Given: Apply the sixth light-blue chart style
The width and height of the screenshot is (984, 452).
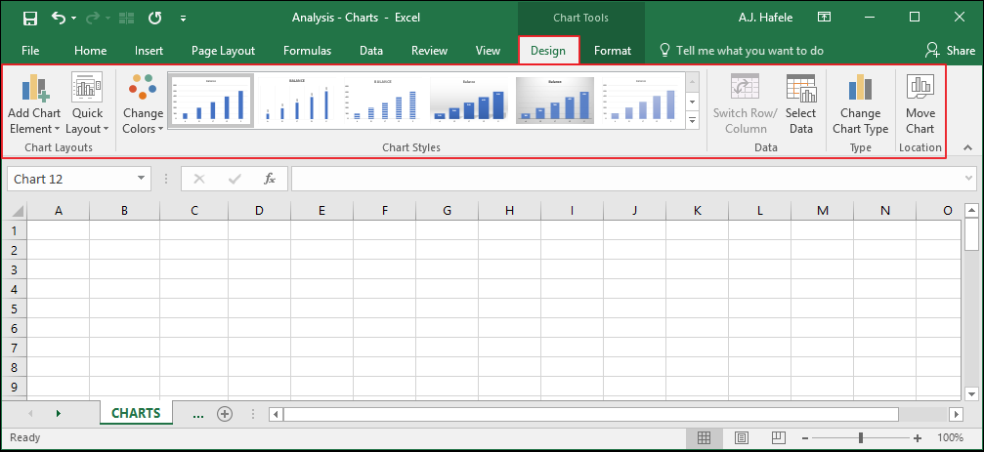Looking at the screenshot, I should [x=641, y=101].
